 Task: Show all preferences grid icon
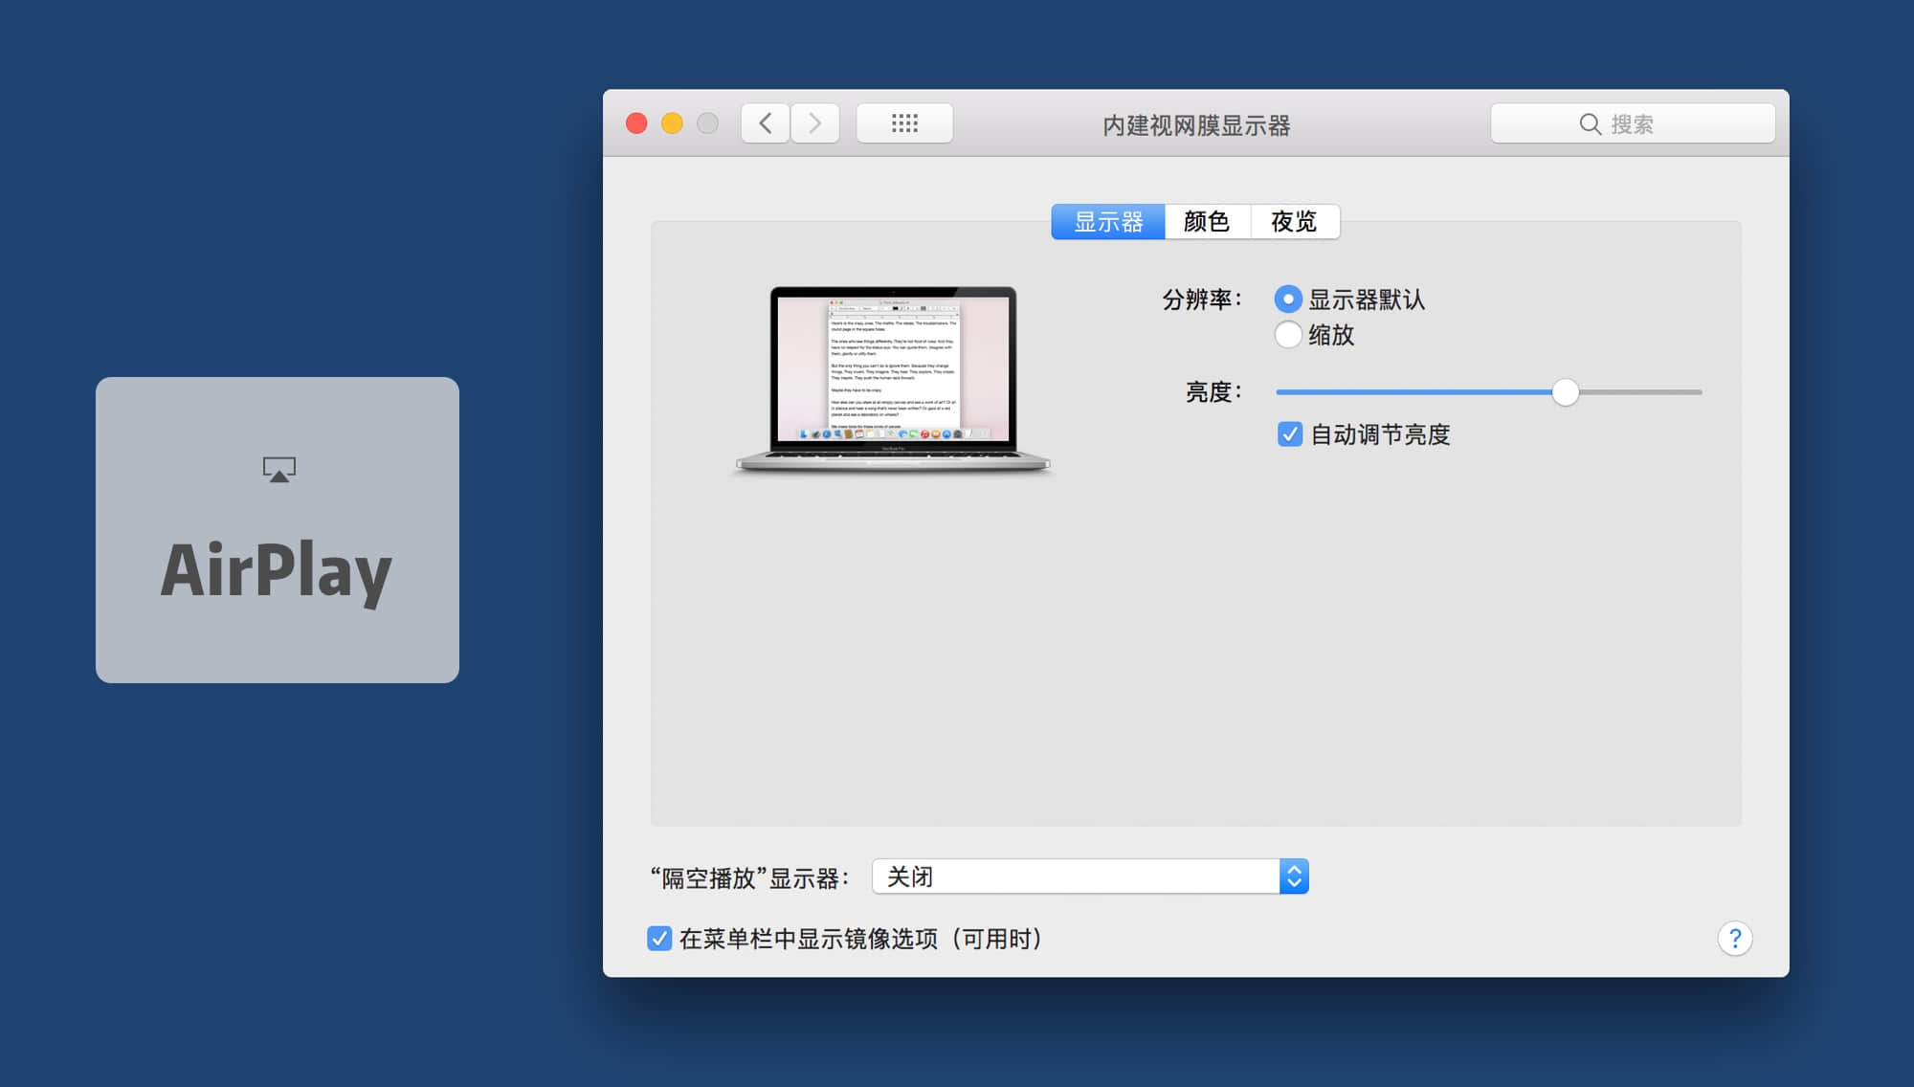pyautogui.click(x=904, y=123)
